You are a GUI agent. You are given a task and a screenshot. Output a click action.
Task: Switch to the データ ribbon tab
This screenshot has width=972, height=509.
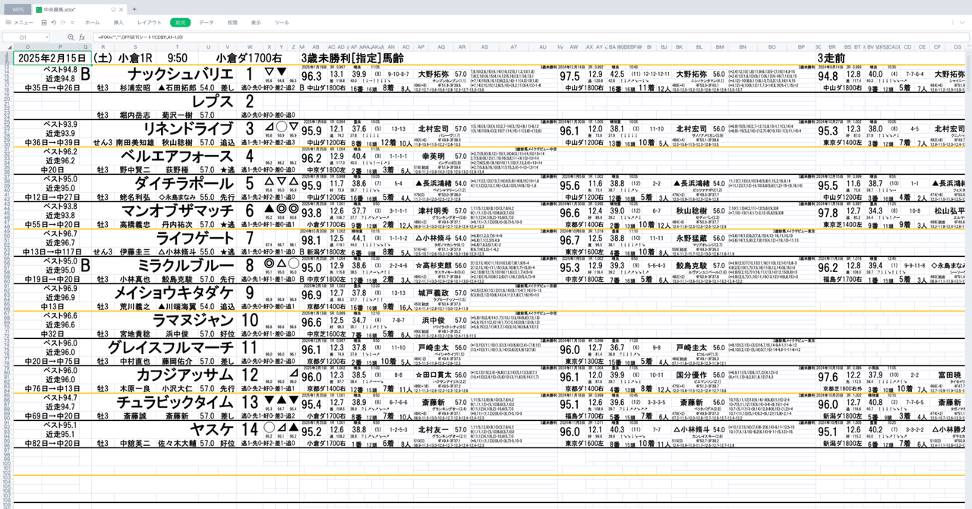click(206, 23)
